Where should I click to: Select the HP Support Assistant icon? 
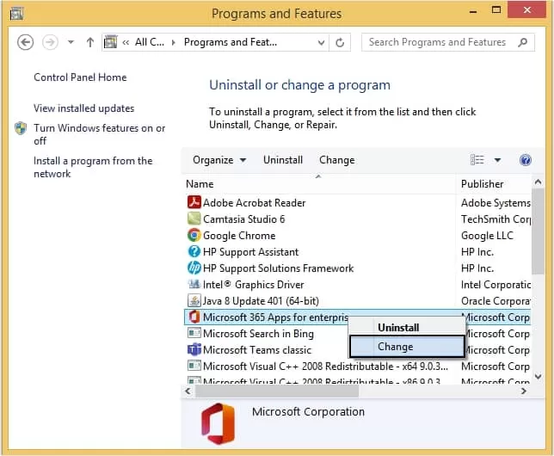coord(194,252)
